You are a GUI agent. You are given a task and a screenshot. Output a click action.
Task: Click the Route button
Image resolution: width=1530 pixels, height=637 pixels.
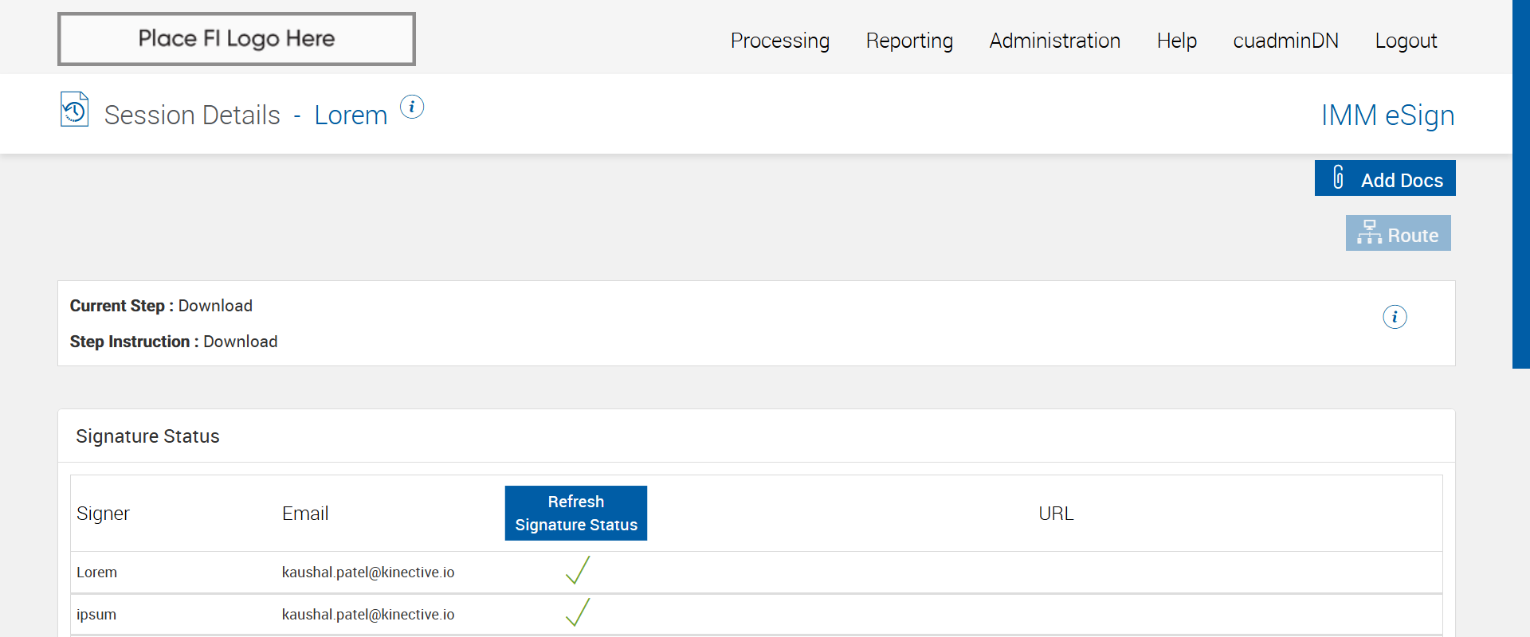tap(1399, 233)
